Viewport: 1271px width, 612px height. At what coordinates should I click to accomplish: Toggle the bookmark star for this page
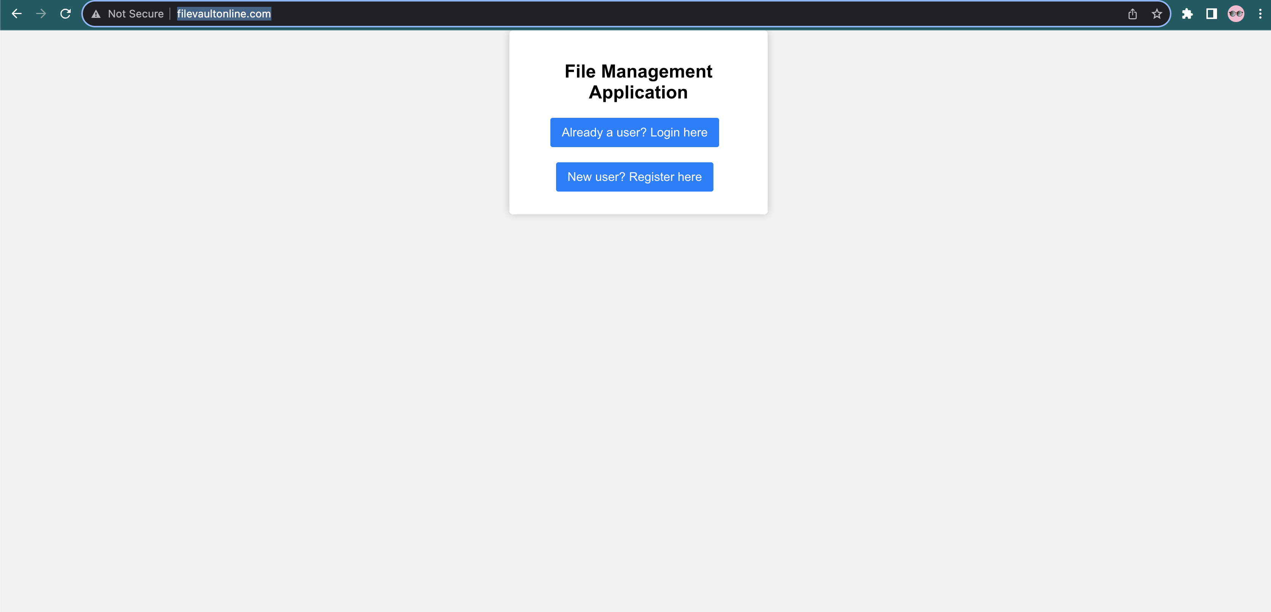tap(1157, 14)
